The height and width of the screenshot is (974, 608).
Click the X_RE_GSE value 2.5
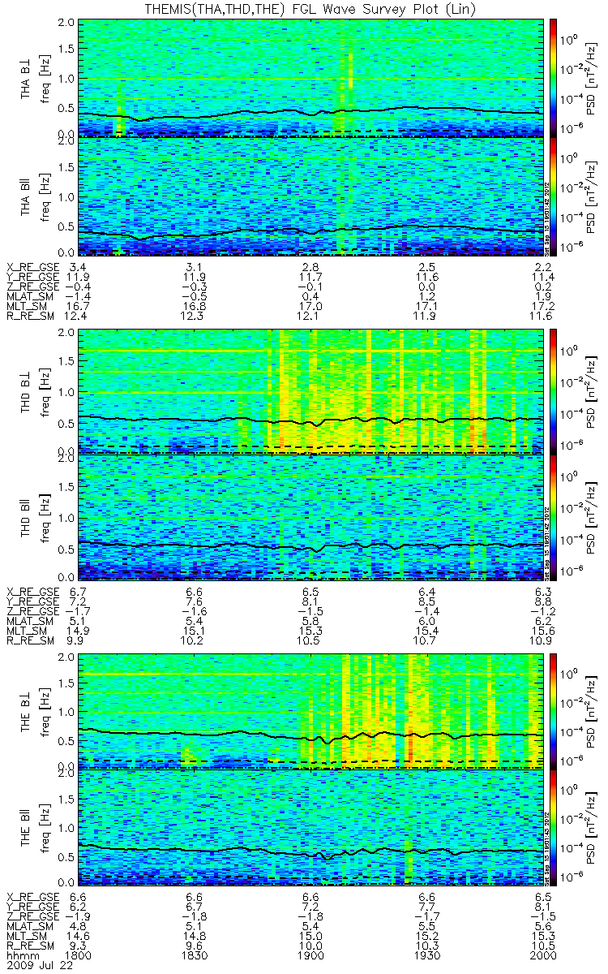pyautogui.click(x=426, y=266)
